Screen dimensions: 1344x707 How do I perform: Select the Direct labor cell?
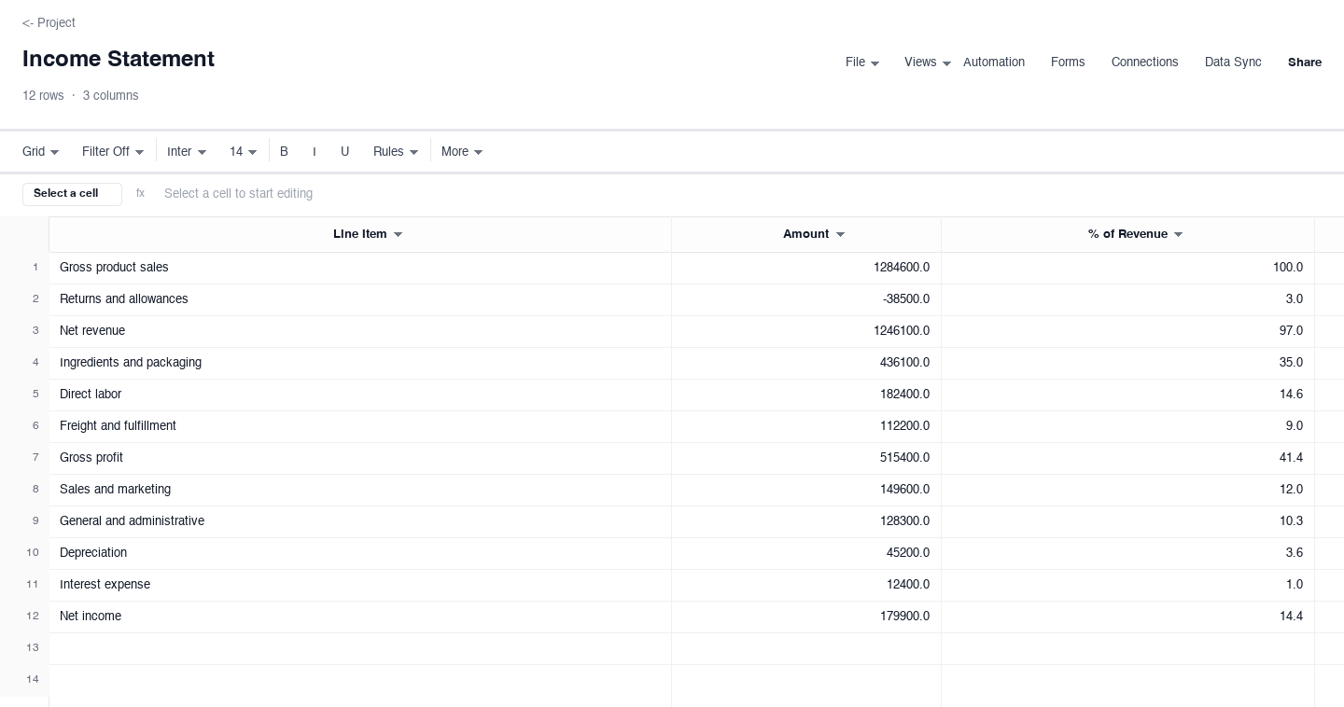[360, 395]
